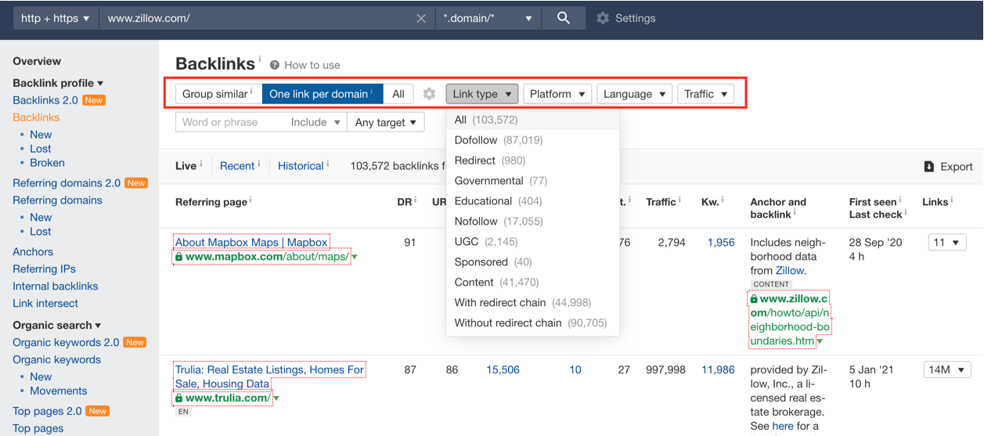Viewport: 984px width, 436px height.
Task: Click the New badge beside Referring domains 2.0
Action: [136, 183]
